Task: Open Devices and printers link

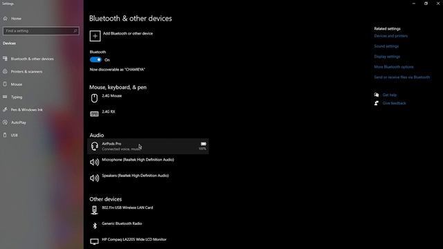Action: [390, 36]
